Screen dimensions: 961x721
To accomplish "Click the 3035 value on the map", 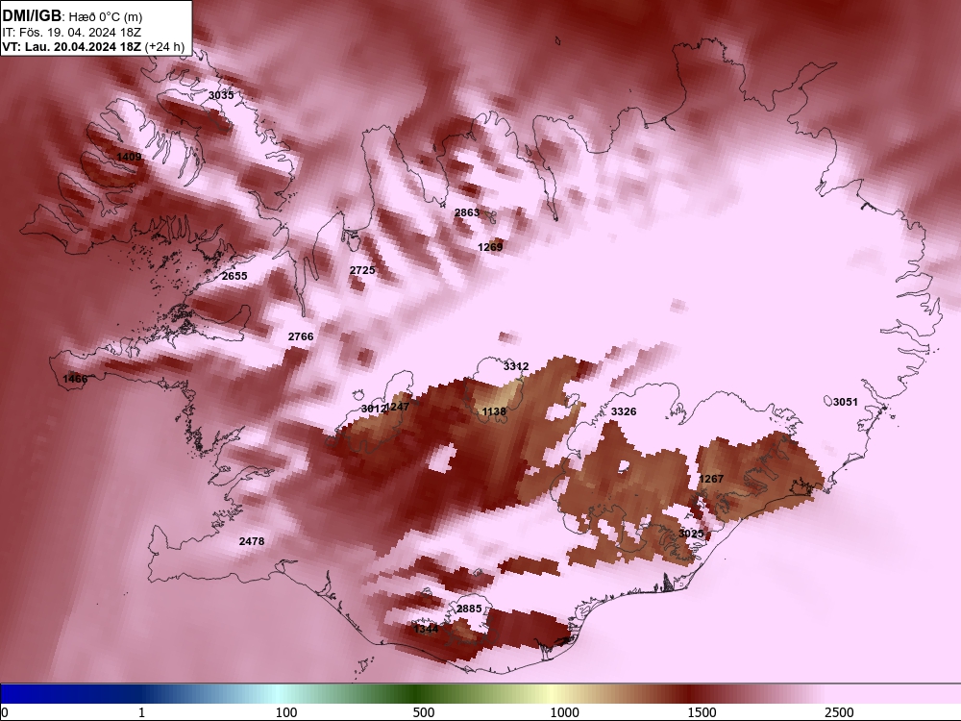I will [x=221, y=95].
